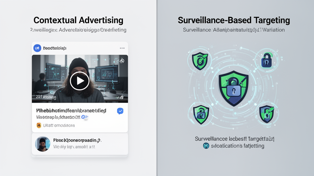314x176 pixels.
Task: Click the bottom-right dark shield icon
Action: [x=266, y=114]
